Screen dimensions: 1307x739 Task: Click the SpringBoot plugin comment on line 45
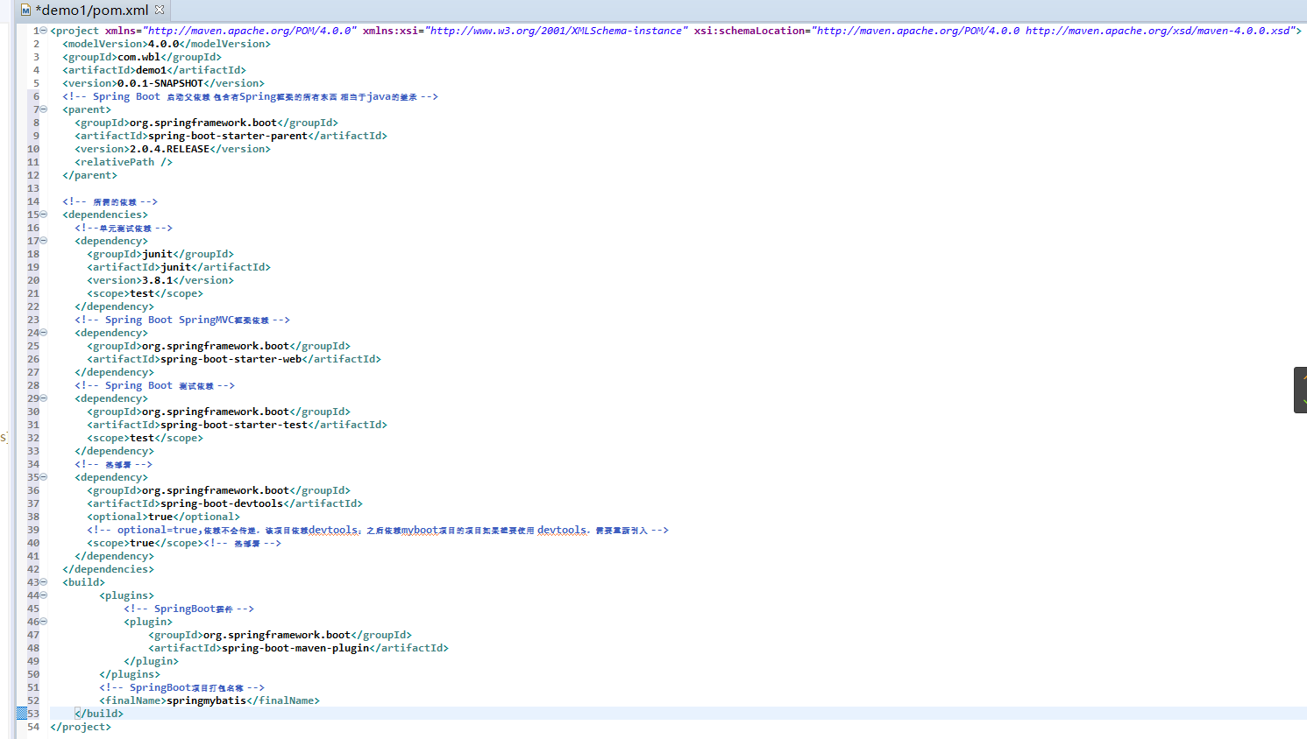pyautogui.click(x=188, y=609)
